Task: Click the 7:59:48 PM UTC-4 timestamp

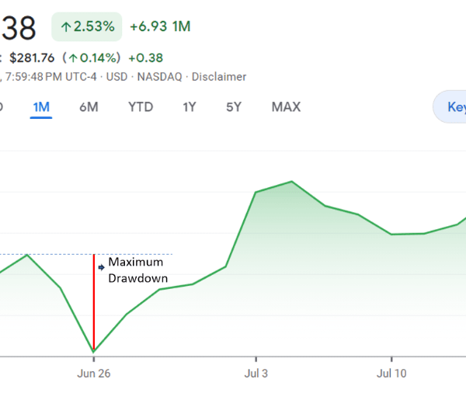Action: click(50, 77)
